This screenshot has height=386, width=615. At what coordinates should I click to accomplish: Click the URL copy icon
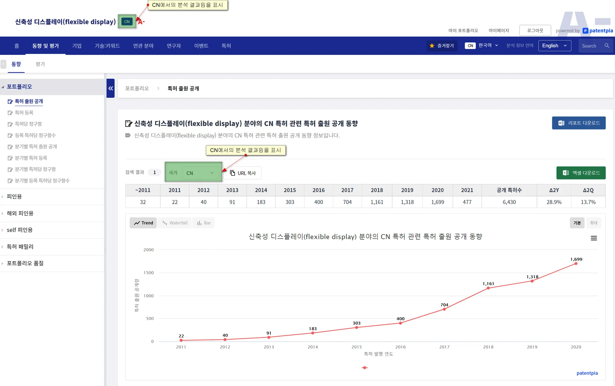tap(232, 173)
